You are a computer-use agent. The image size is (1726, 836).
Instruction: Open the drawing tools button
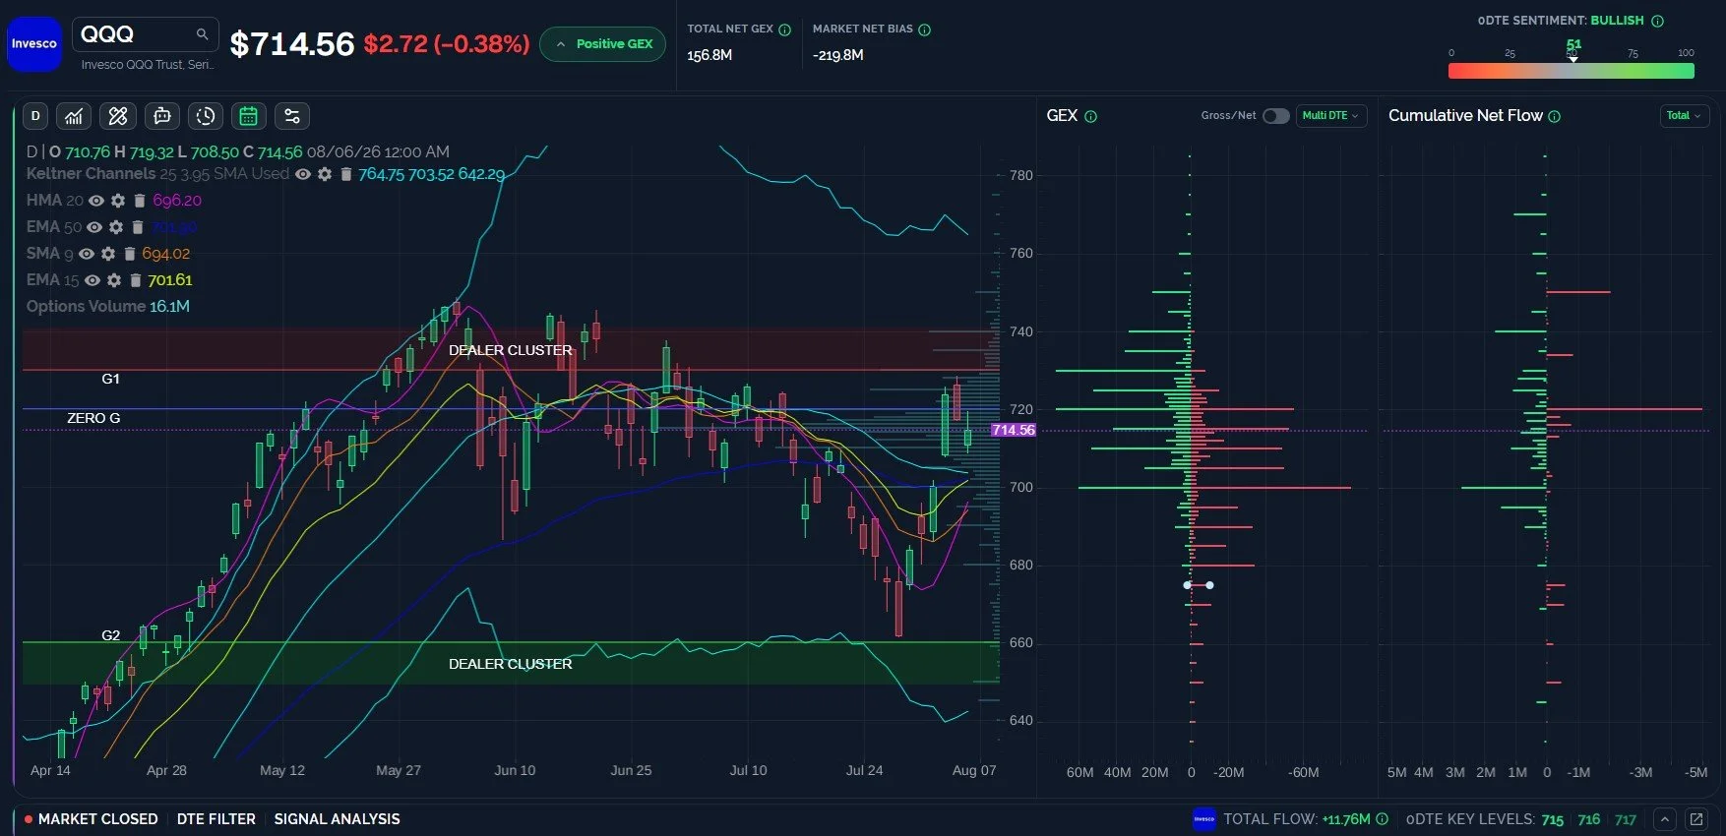(118, 116)
